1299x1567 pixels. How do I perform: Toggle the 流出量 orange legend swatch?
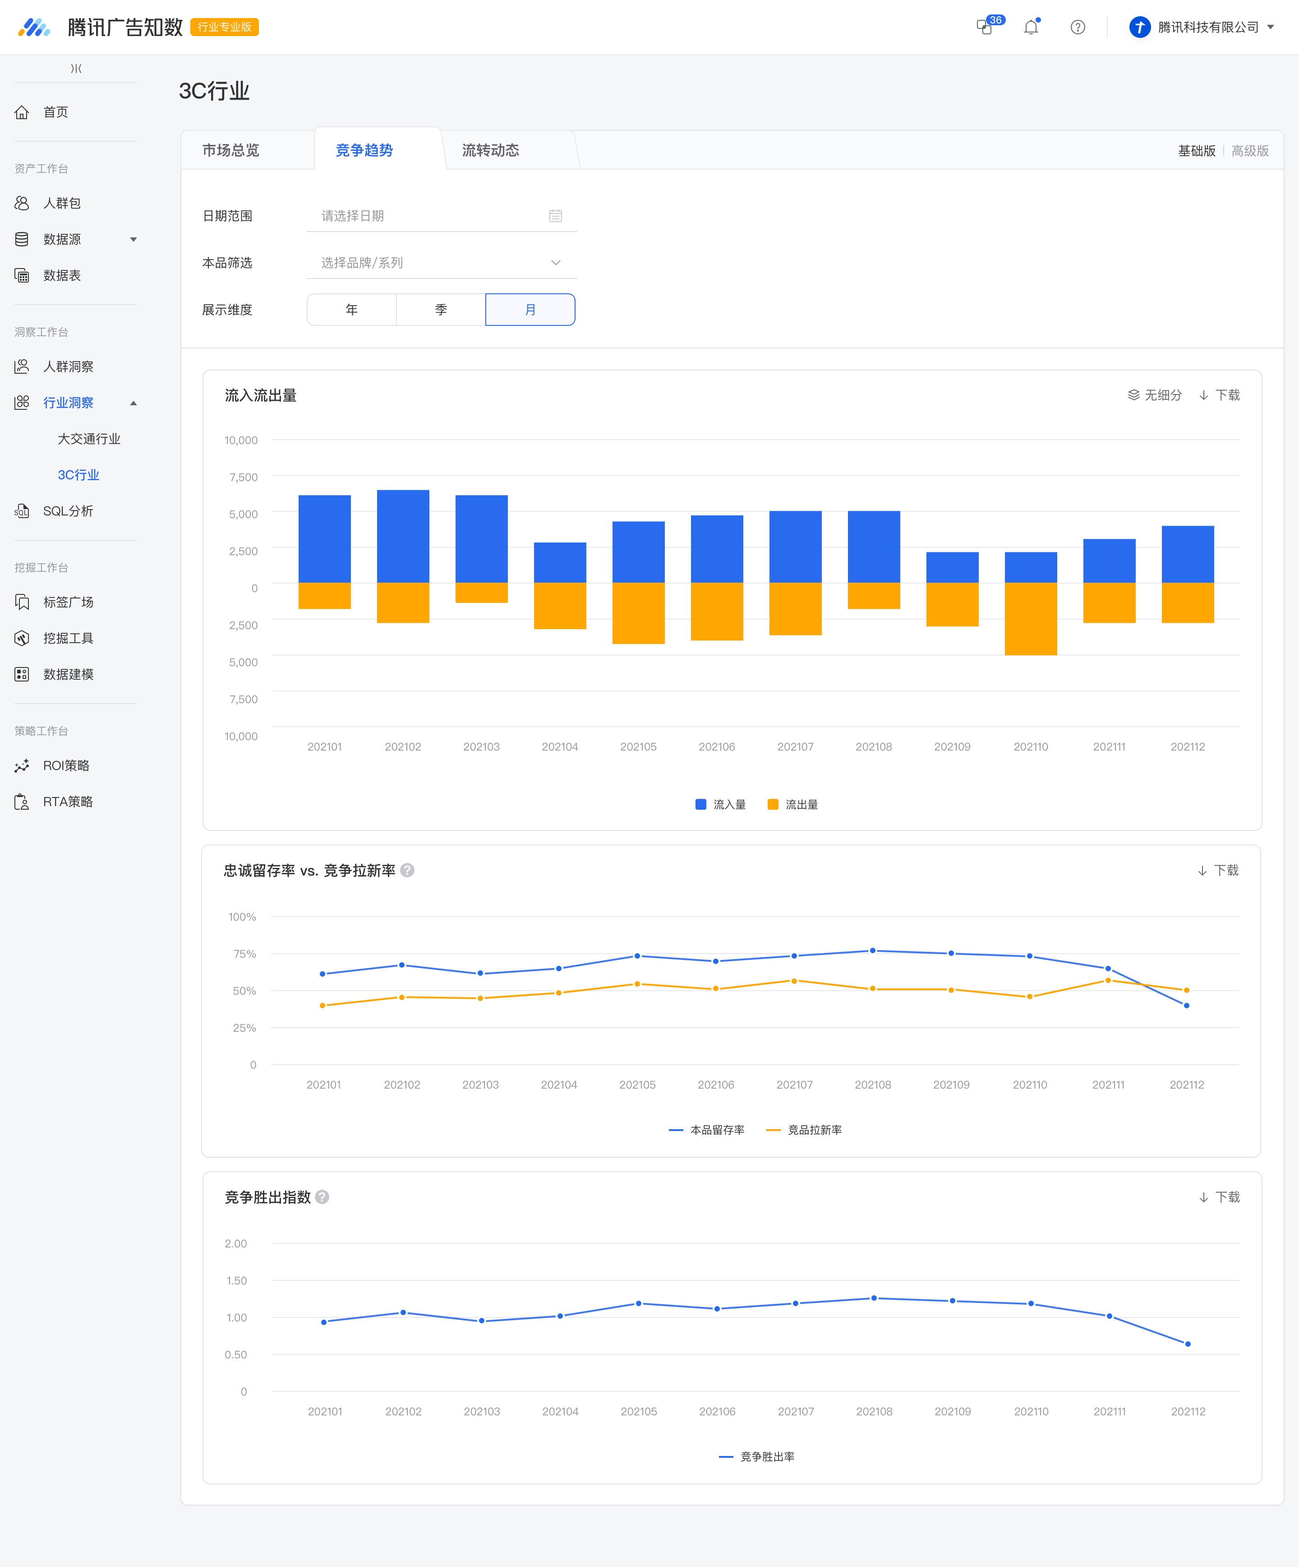(773, 804)
